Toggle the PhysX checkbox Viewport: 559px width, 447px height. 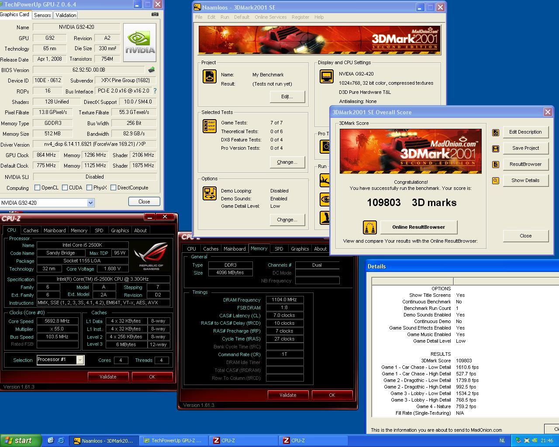[x=89, y=188]
